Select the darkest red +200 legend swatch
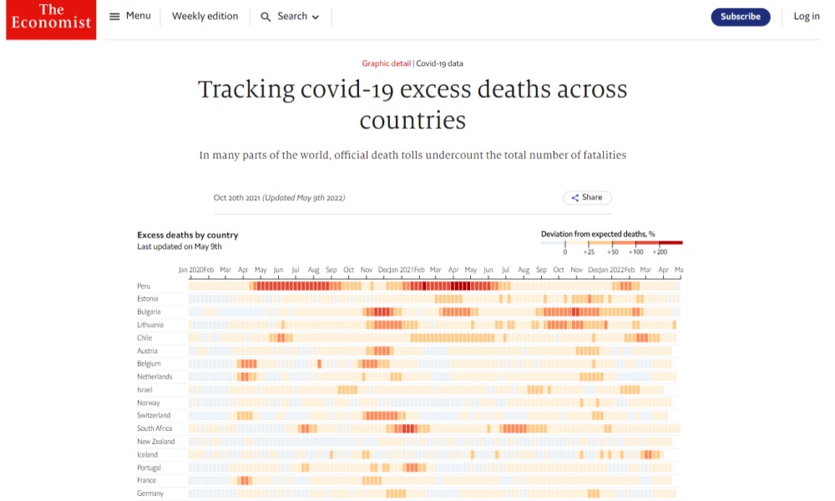835x501 pixels. pos(671,243)
